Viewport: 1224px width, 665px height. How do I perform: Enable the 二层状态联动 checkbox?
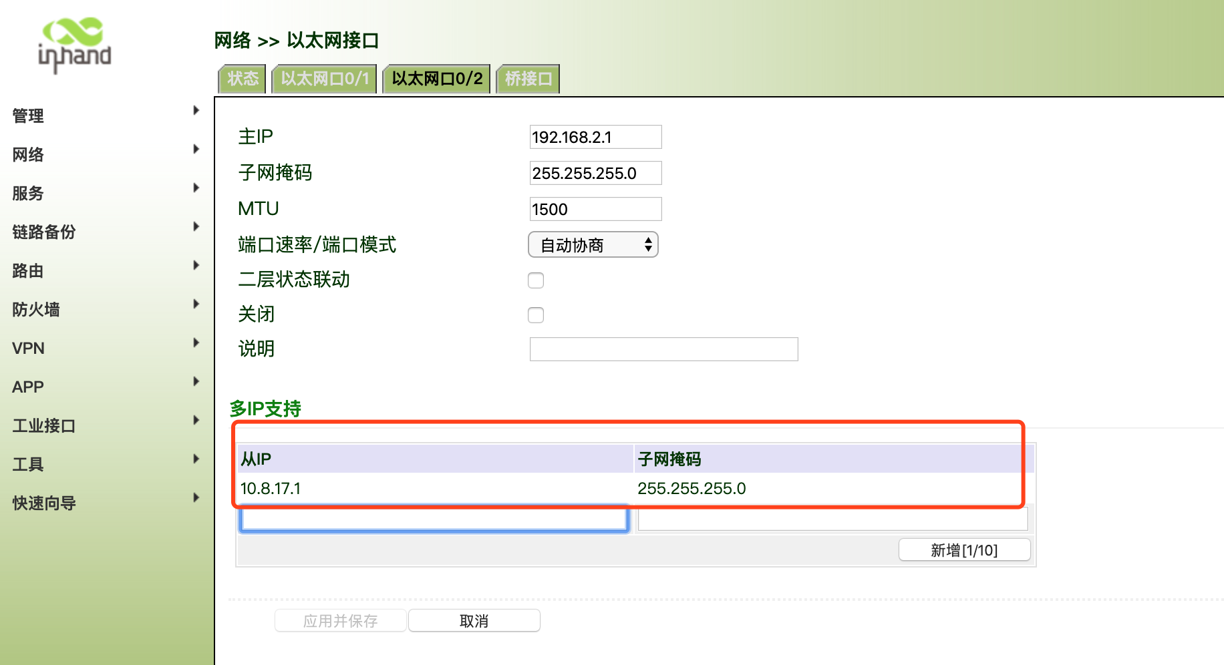[x=536, y=280]
